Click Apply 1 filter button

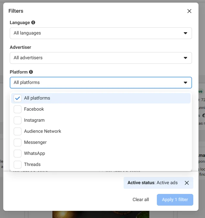pos(175,200)
